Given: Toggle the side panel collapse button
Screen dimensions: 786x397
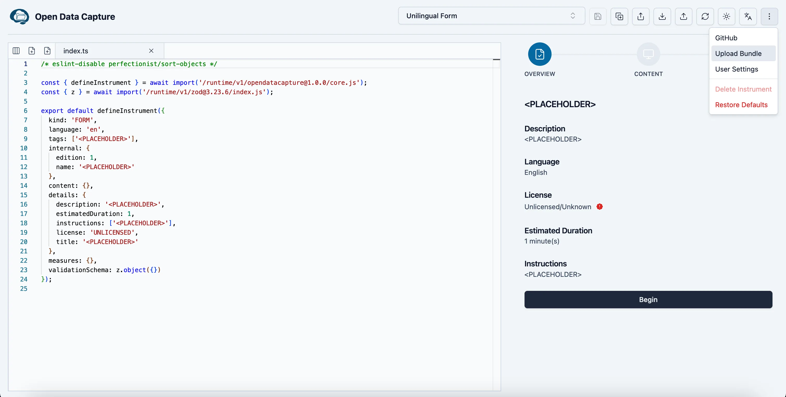Looking at the screenshot, I should [16, 51].
